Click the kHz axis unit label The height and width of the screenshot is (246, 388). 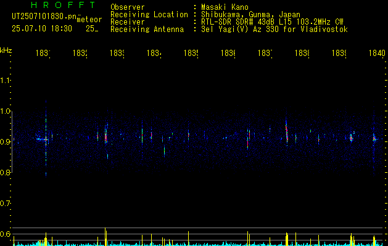pos(6,50)
